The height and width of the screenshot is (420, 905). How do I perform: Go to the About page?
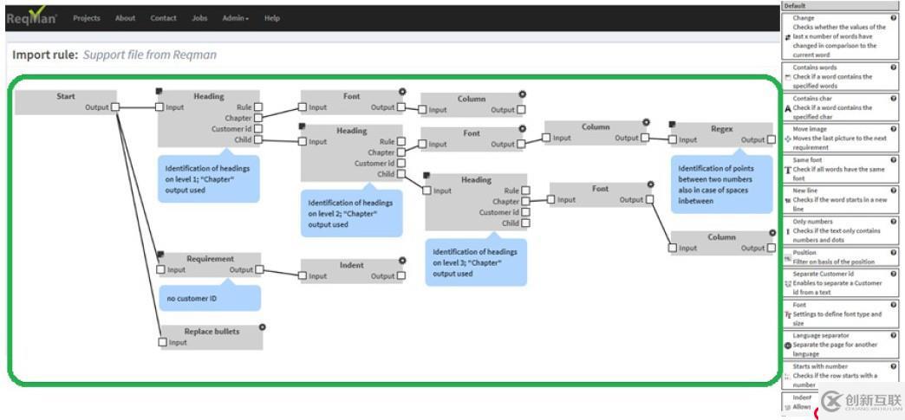tap(125, 18)
